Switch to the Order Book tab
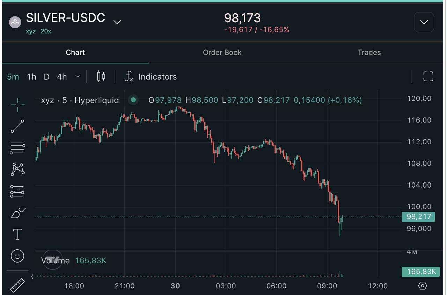This screenshot has width=447, height=295. coord(222,52)
